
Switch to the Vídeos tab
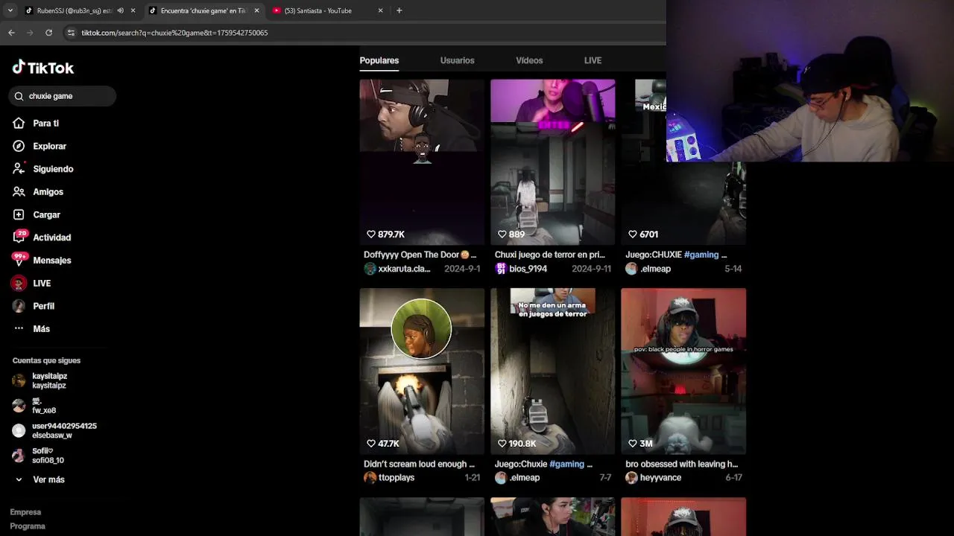(529, 60)
